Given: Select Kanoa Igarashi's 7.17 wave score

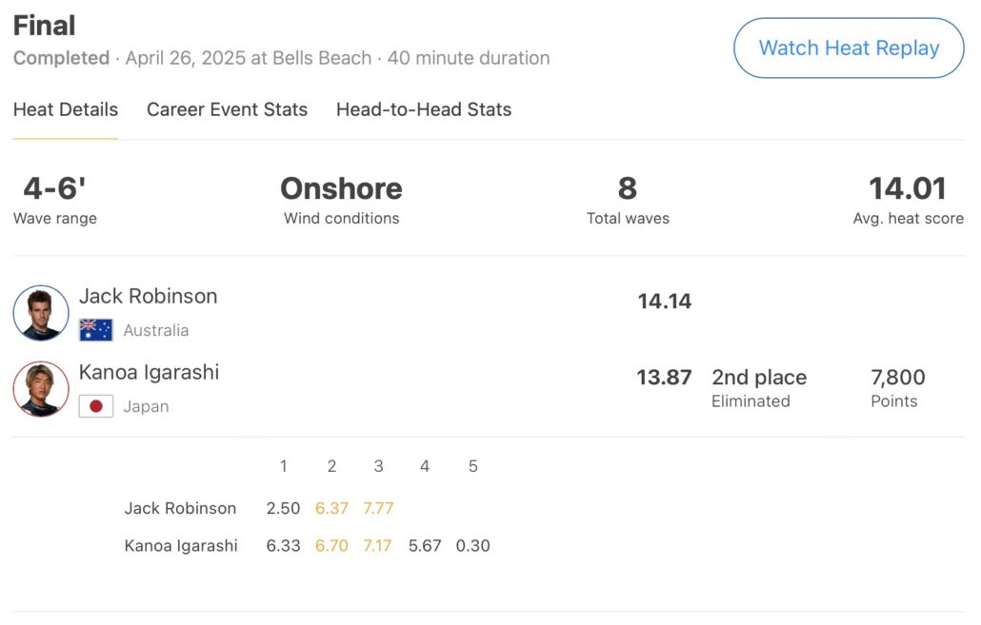Looking at the screenshot, I should 378,546.
